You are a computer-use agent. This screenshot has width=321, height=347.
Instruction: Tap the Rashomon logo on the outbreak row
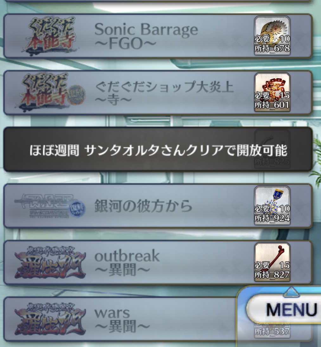(x=50, y=263)
